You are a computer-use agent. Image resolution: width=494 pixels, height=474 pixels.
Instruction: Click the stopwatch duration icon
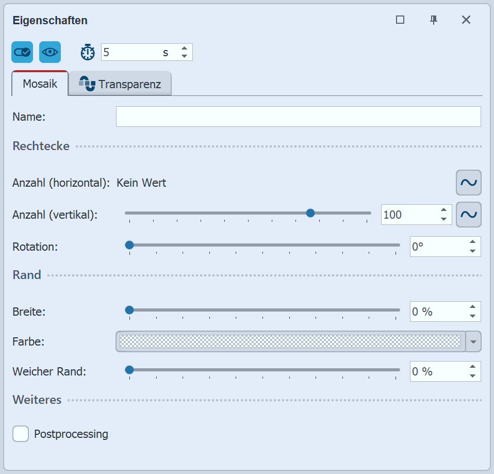(x=88, y=52)
